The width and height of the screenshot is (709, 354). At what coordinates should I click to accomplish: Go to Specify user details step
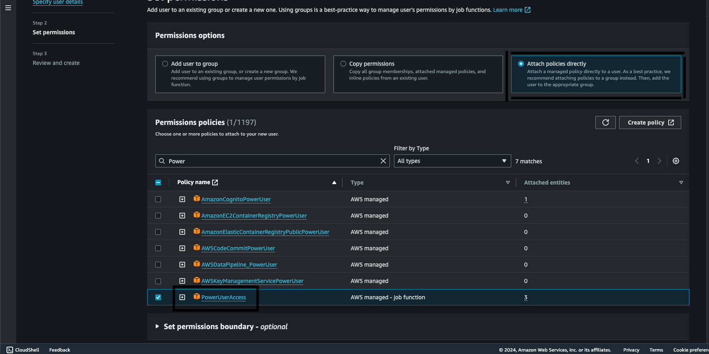click(x=58, y=2)
